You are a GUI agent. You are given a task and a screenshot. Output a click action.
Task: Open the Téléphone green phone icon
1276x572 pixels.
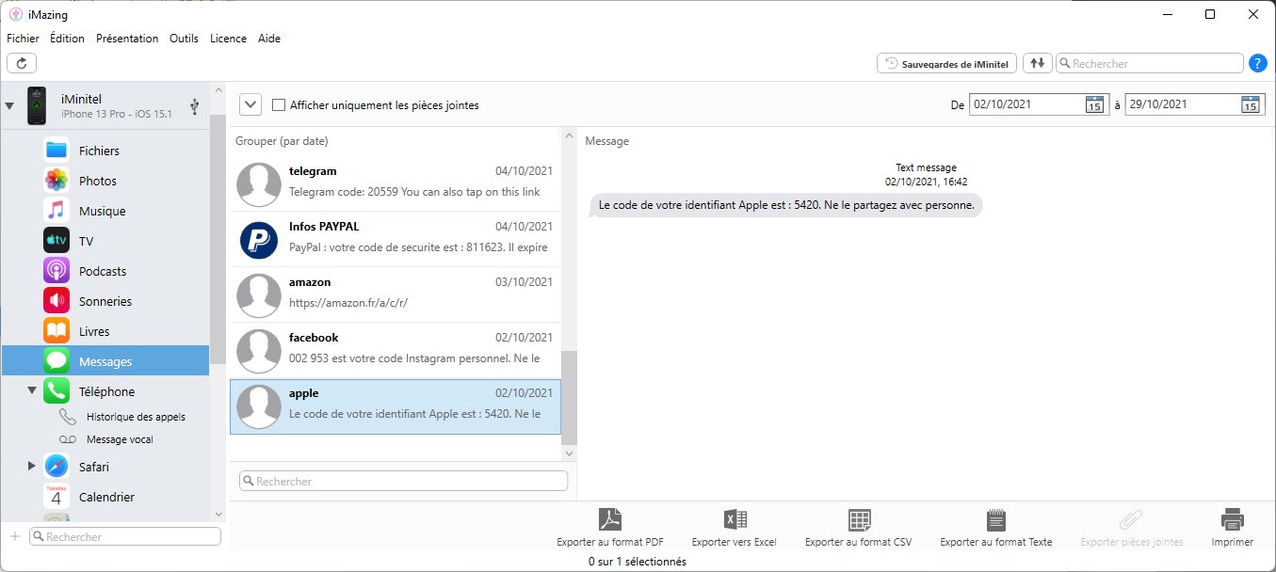(57, 391)
